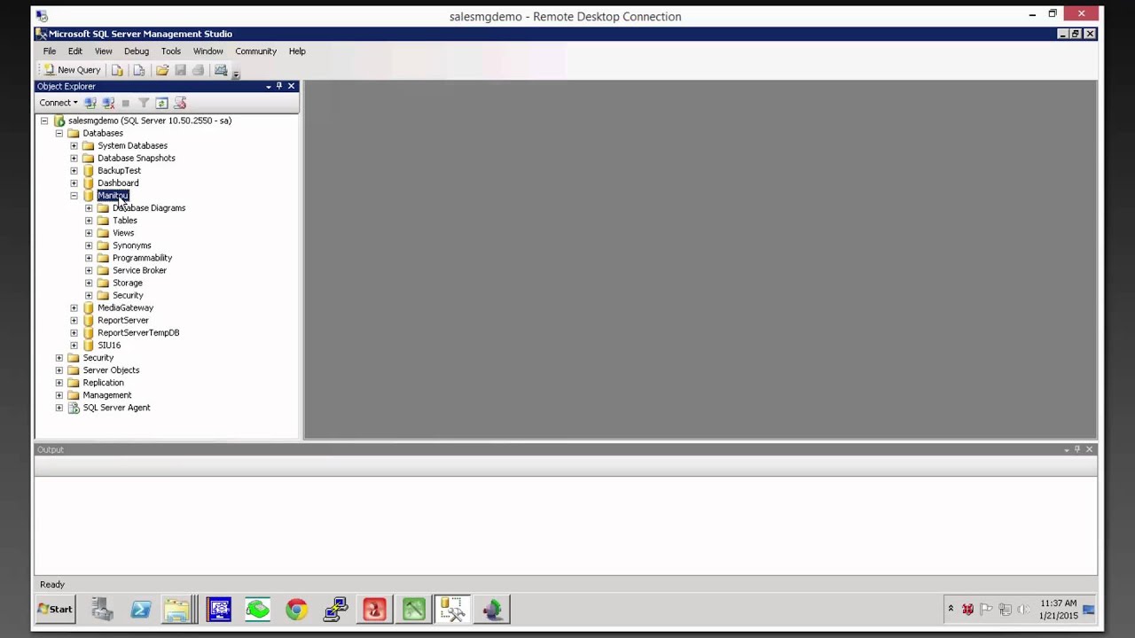This screenshot has width=1135, height=638.
Task: Open the View menu
Action: [x=104, y=51]
